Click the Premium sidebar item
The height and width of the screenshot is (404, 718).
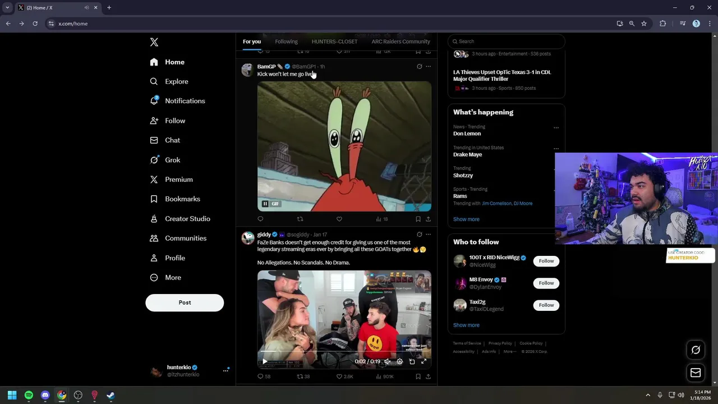171,180
